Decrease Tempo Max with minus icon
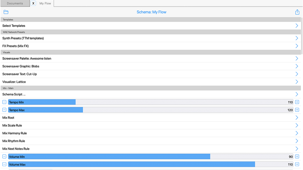Image resolution: width=303 pixels, height=170 pixels. tap(4, 110)
